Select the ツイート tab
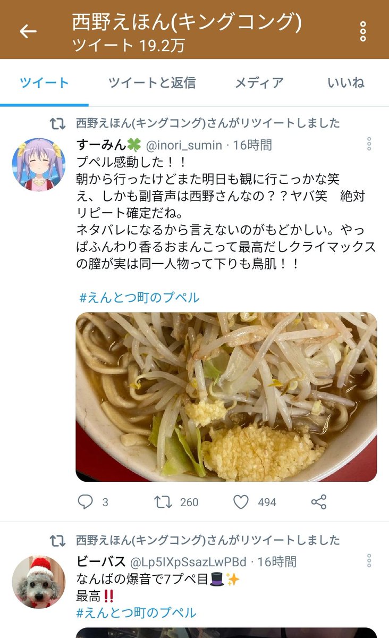This screenshot has height=638, width=389. click(45, 82)
